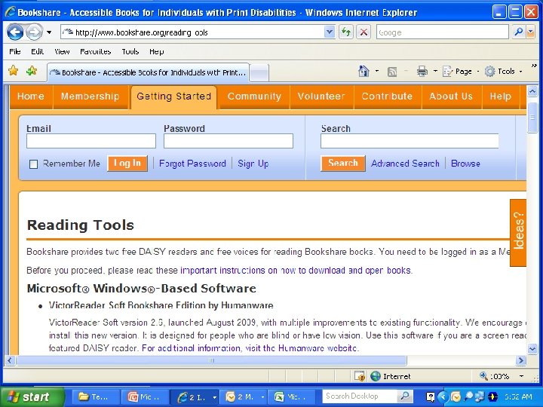Show more command bar items chevron
The height and width of the screenshot is (407, 543).
[x=534, y=66]
